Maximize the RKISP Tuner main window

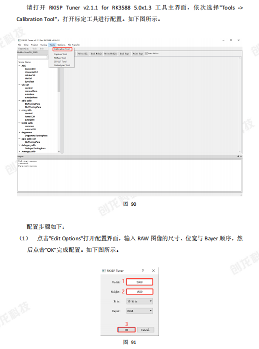tap(231, 40)
